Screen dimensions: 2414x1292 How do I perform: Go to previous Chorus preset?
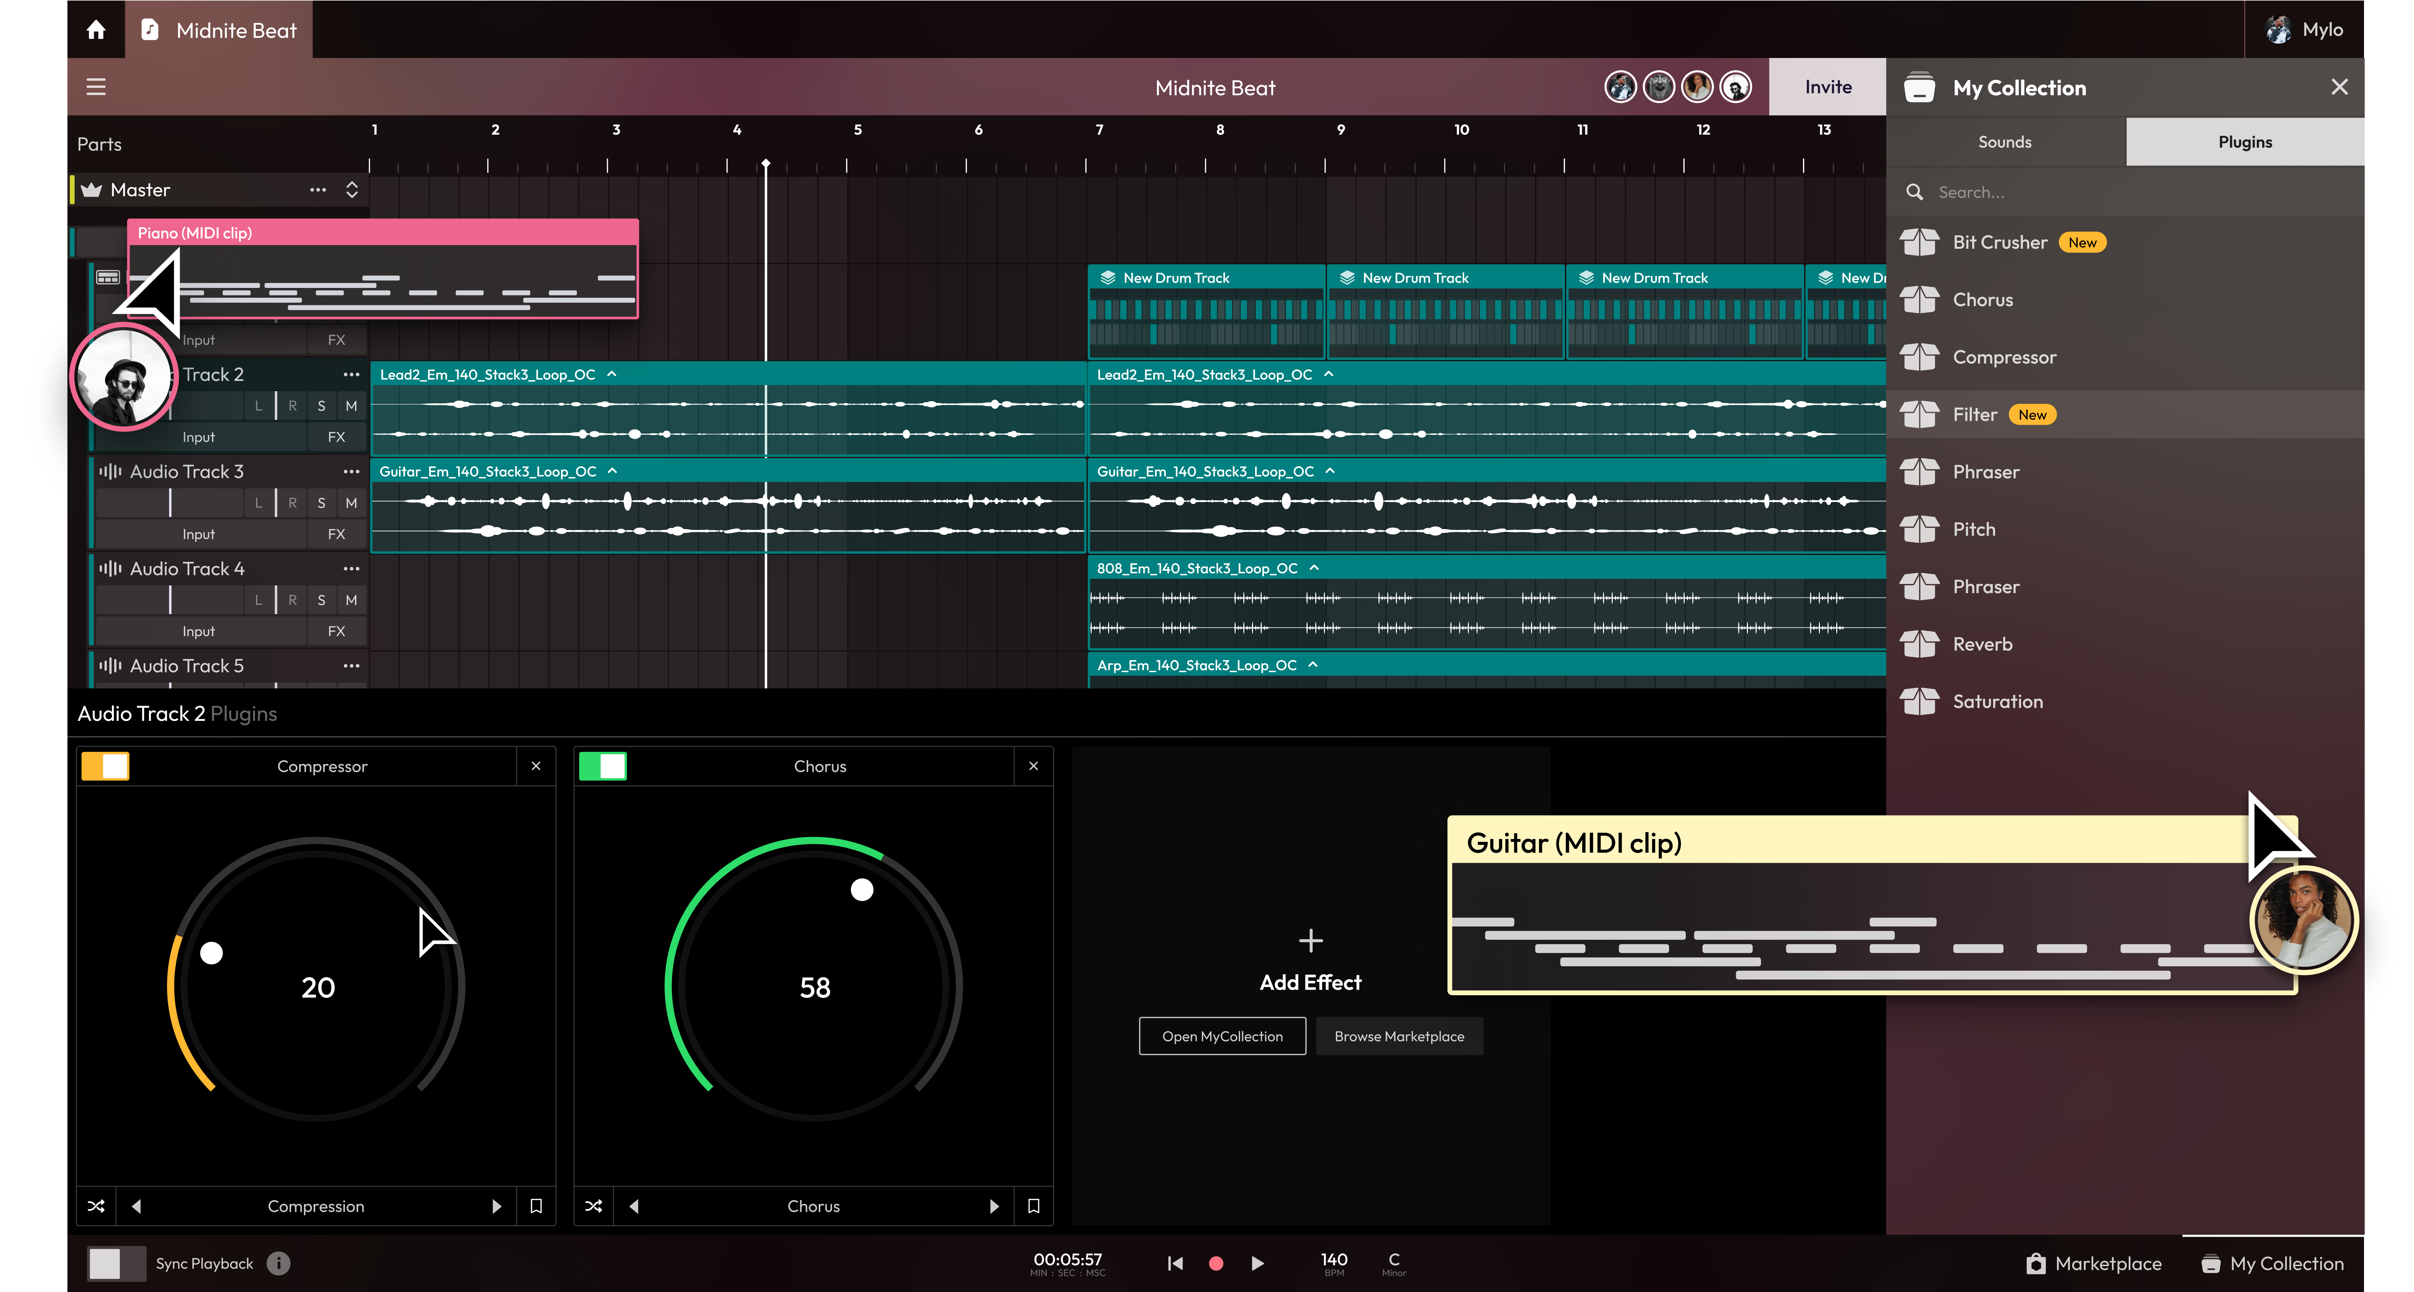pyautogui.click(x=634, y=1207)
